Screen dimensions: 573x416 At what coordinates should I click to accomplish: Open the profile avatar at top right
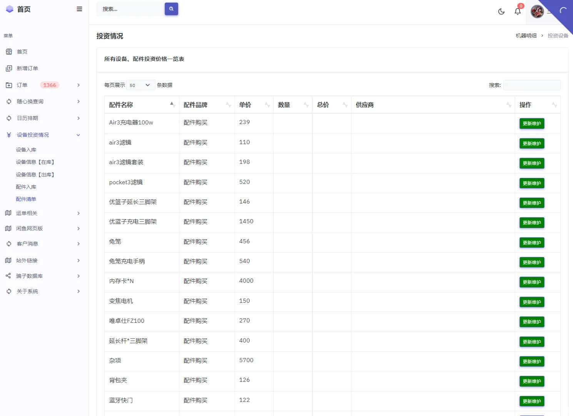[537, 11]
